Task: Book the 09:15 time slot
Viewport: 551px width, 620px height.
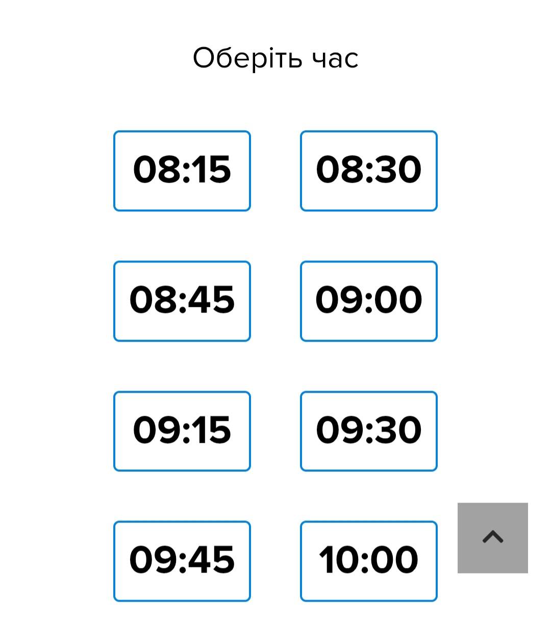Action: click(x=182, y=431)
